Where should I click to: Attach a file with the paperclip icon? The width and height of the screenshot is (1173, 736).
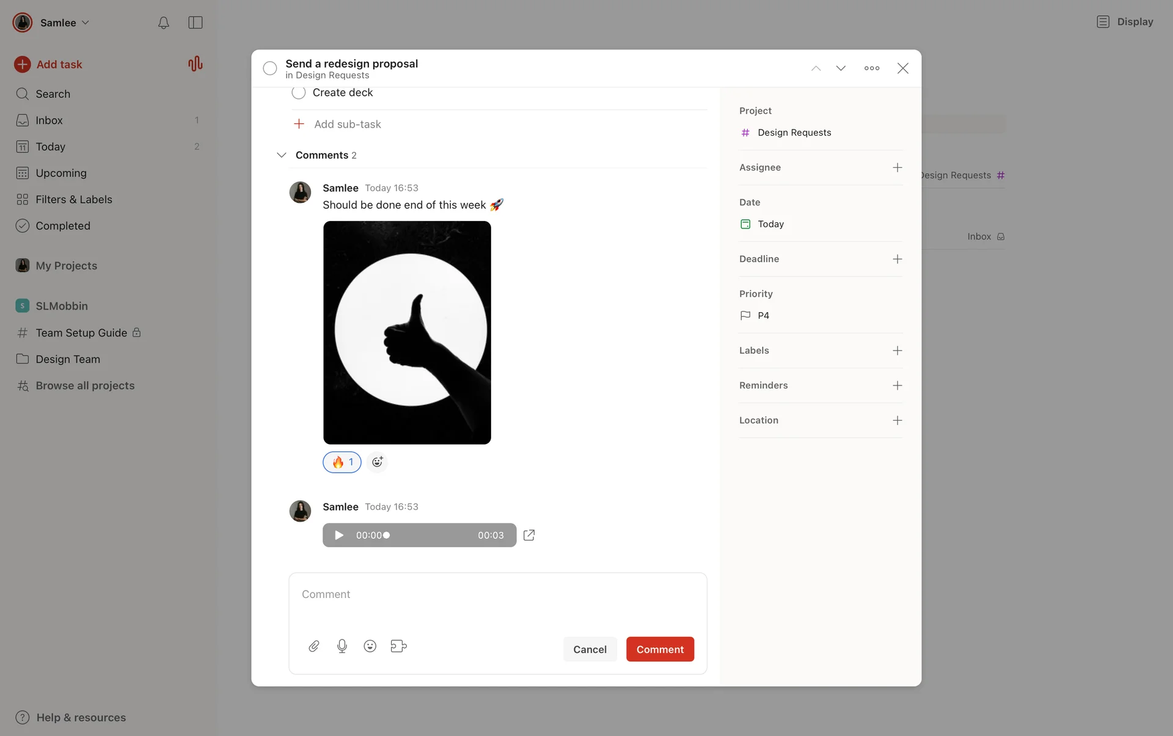tap(314, 646)
